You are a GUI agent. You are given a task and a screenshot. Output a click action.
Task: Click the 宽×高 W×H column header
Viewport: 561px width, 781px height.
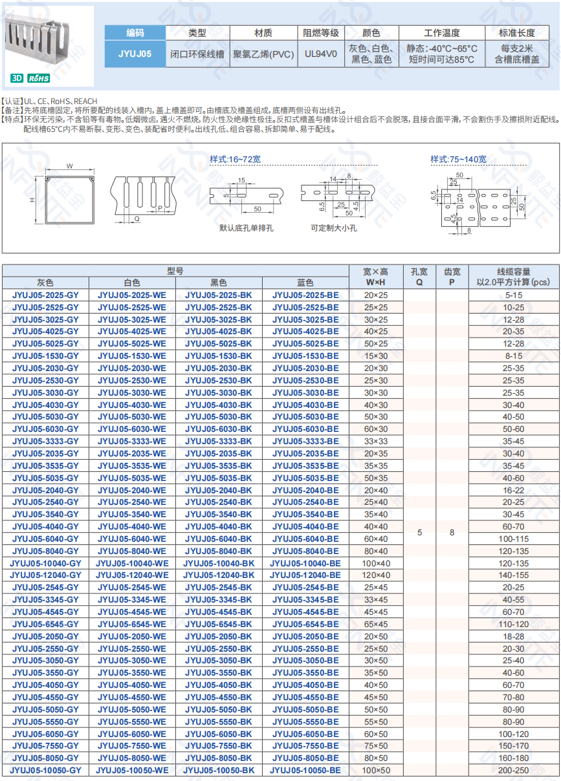tap(375, 277)
